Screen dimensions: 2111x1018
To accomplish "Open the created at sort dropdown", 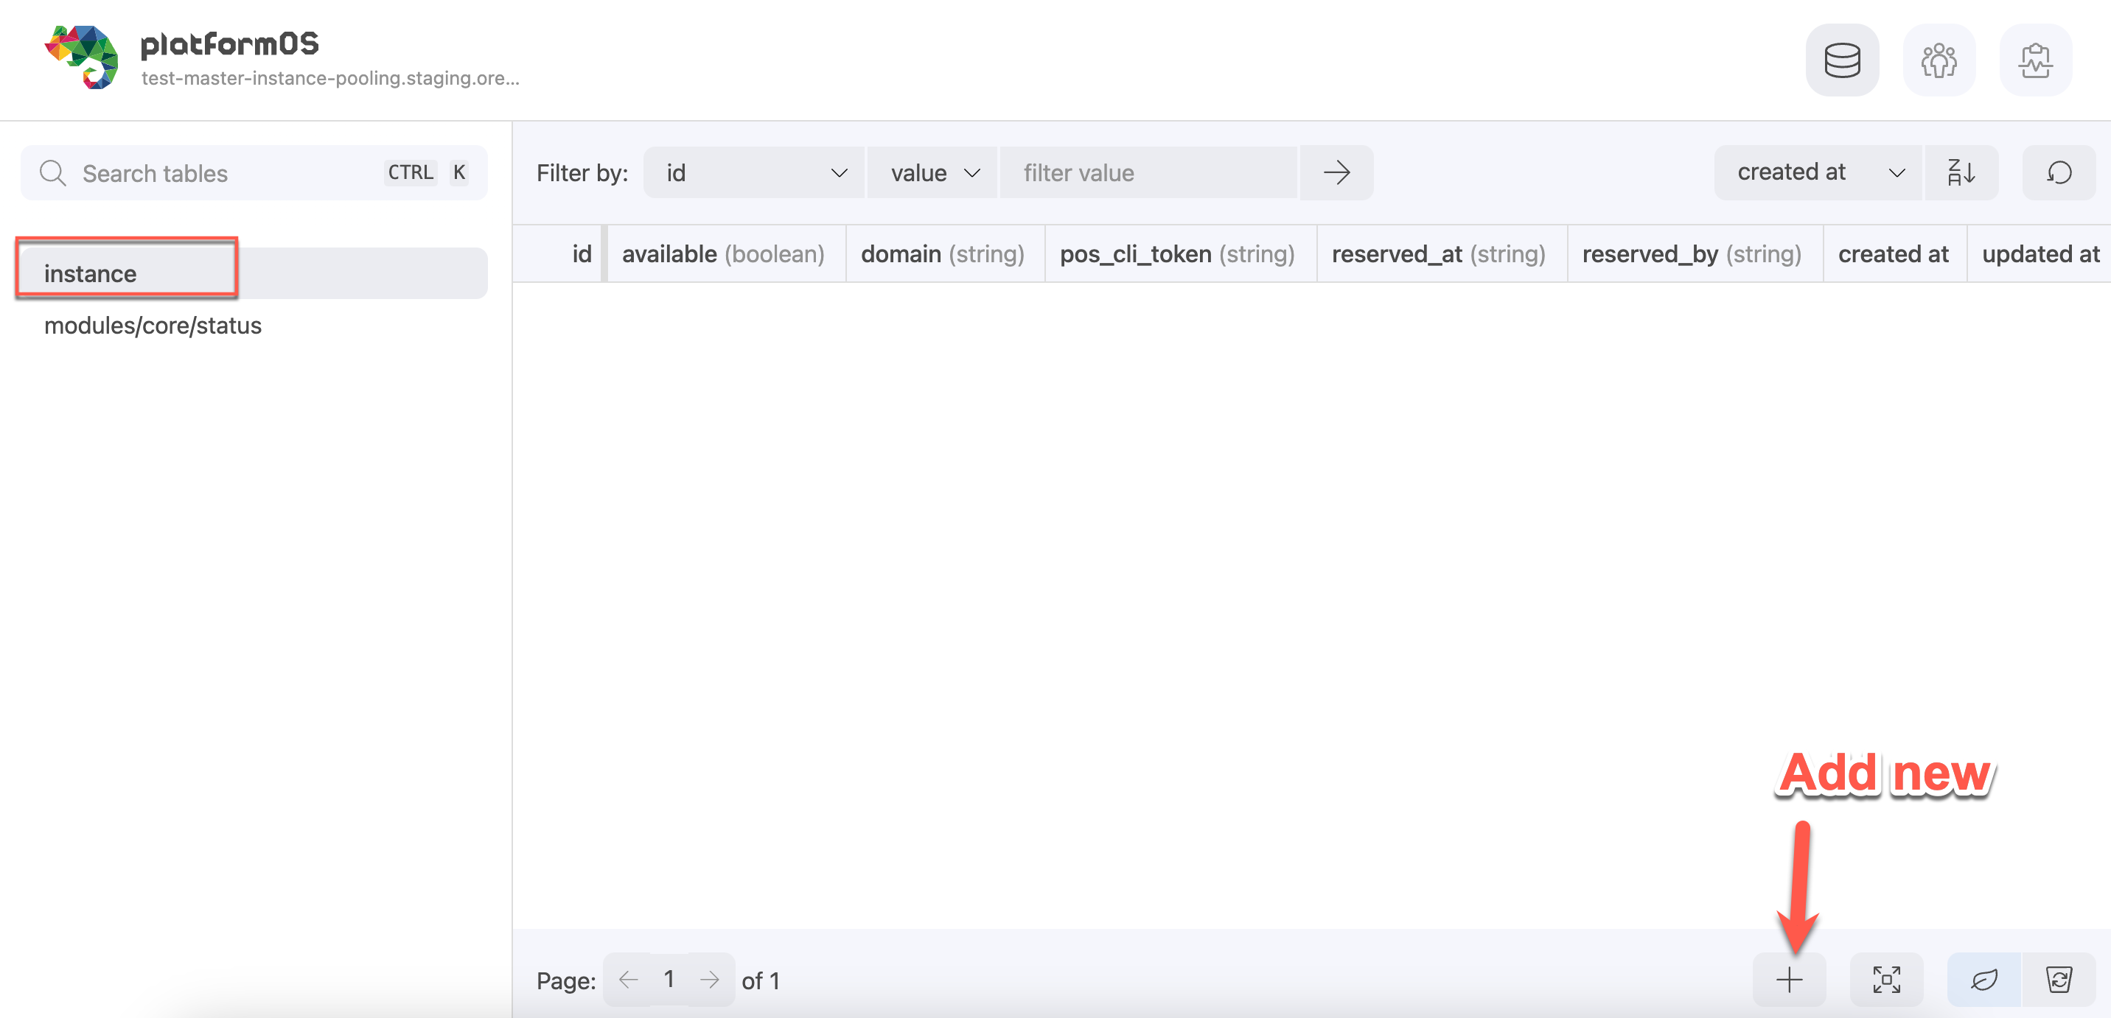I will click(1818, 172).
